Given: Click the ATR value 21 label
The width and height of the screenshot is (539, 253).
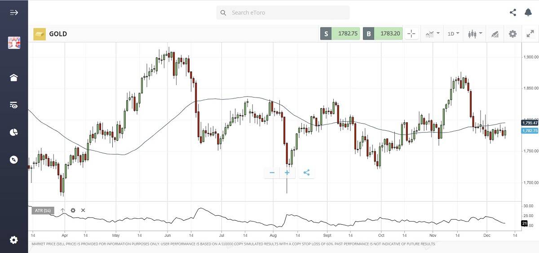Looking at the screenshot, I should point(524,223).
